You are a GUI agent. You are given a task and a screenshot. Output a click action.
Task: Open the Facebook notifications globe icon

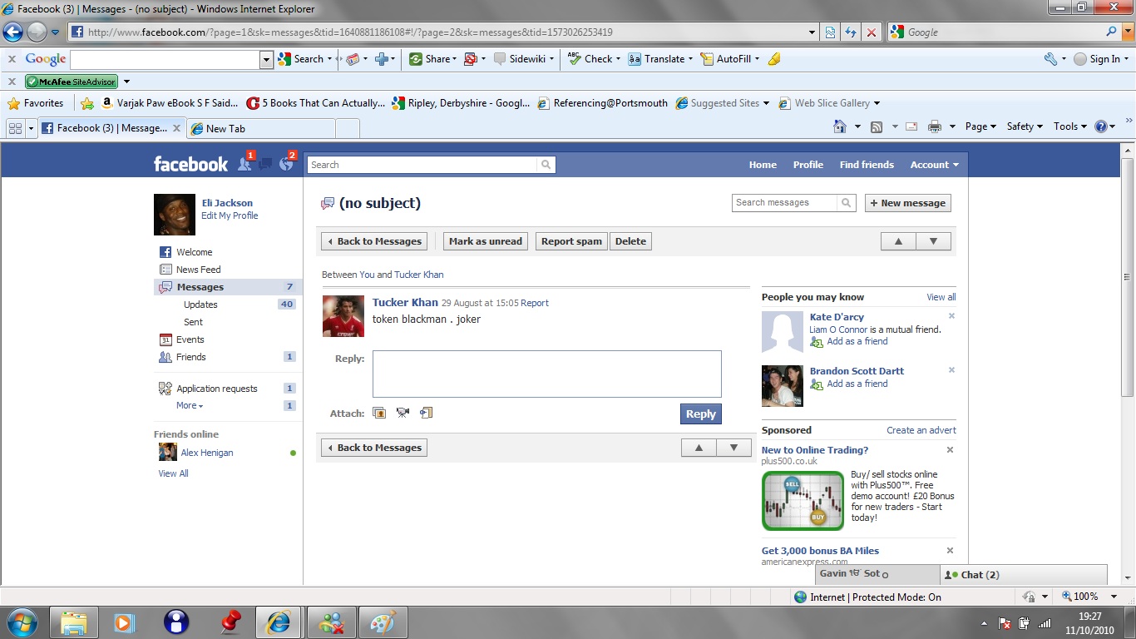(x=286, y=164)
